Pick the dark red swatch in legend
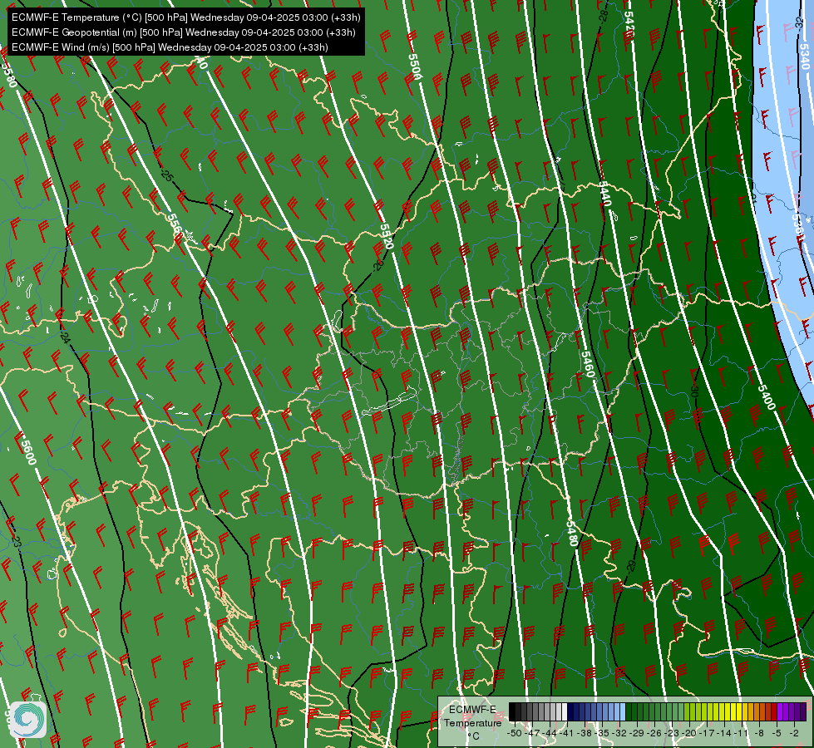 774,711
